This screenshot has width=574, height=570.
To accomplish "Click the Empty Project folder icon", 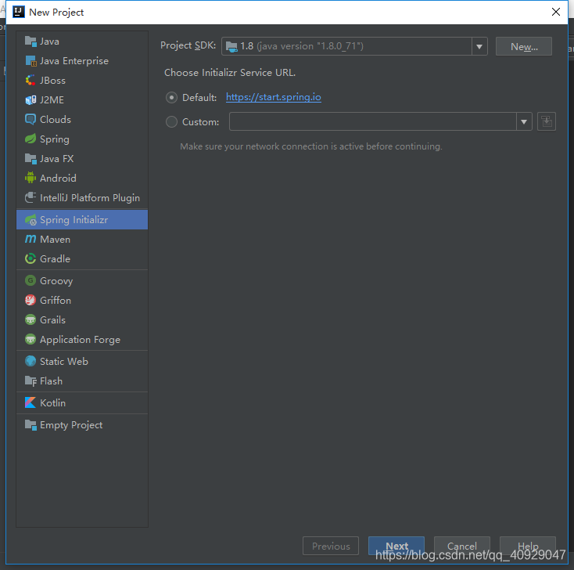I will pos(30,425).
